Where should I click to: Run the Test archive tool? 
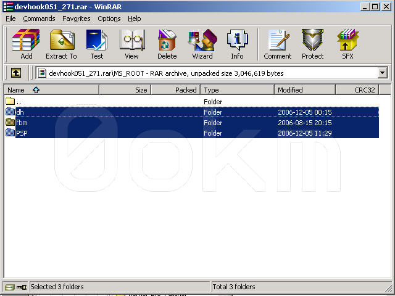(97, 44)
